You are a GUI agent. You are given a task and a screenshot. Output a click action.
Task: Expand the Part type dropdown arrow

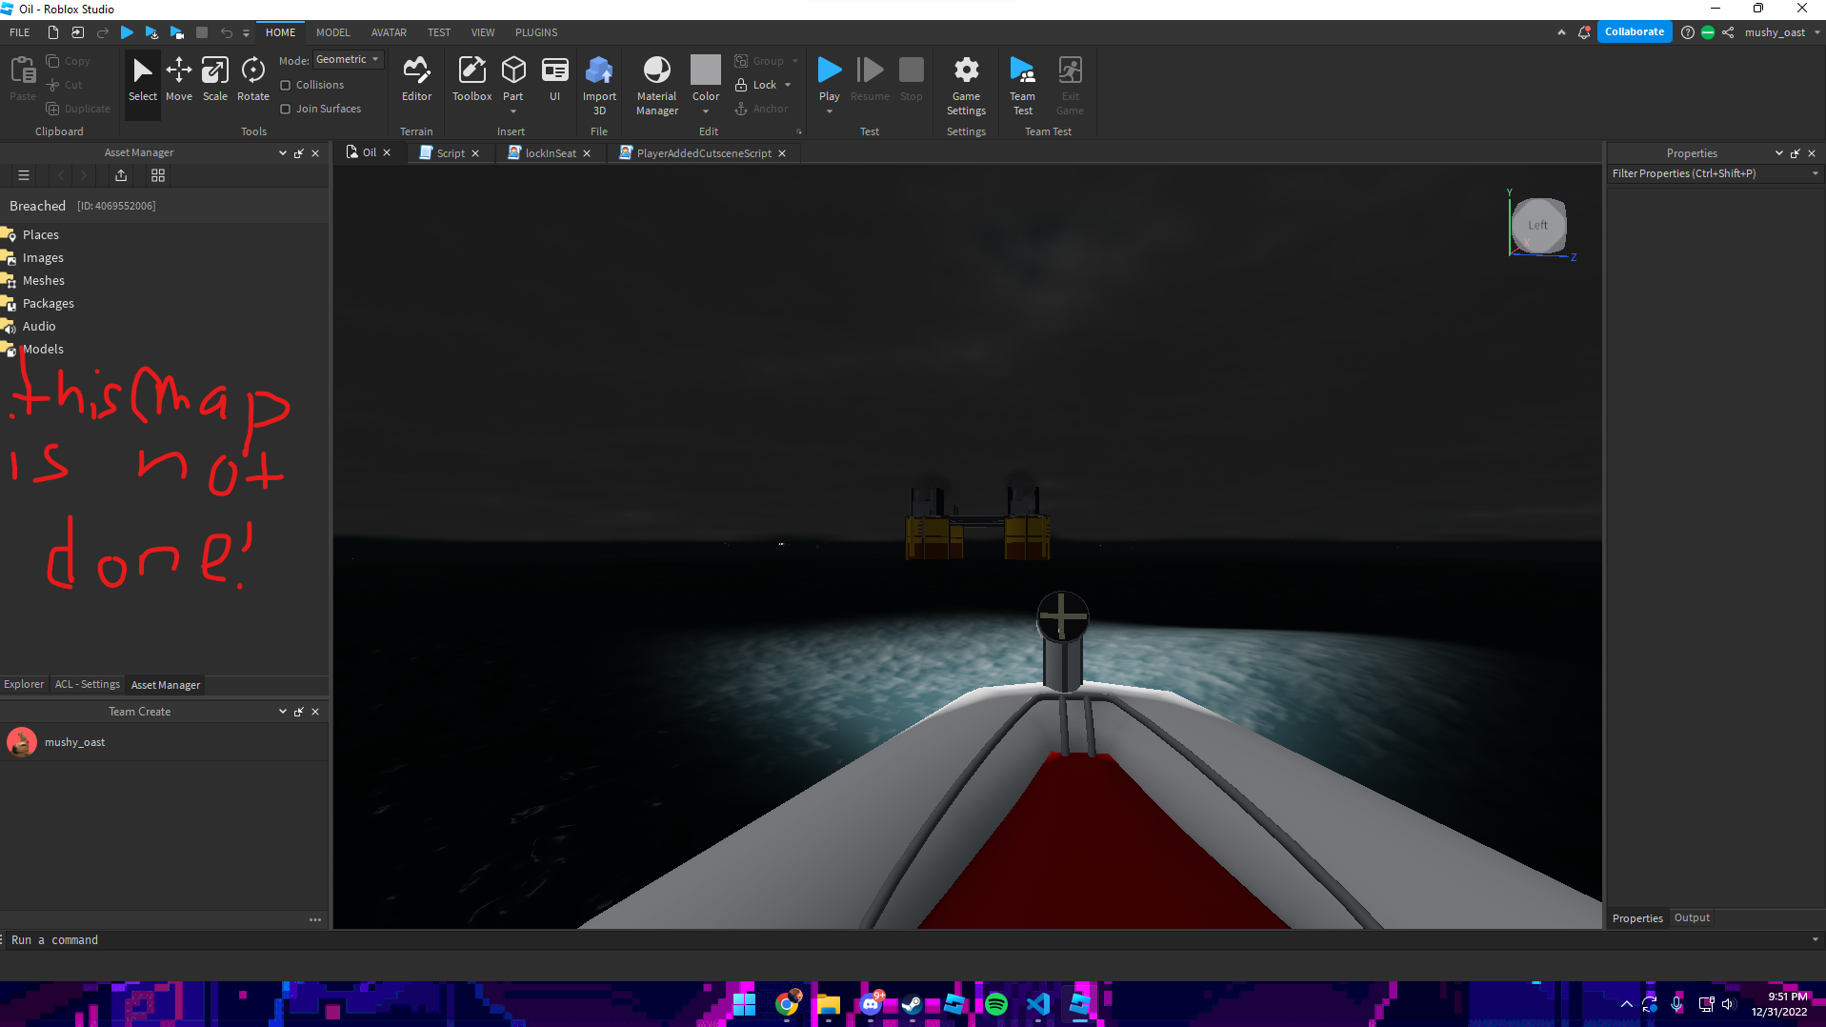coord(513,111)
